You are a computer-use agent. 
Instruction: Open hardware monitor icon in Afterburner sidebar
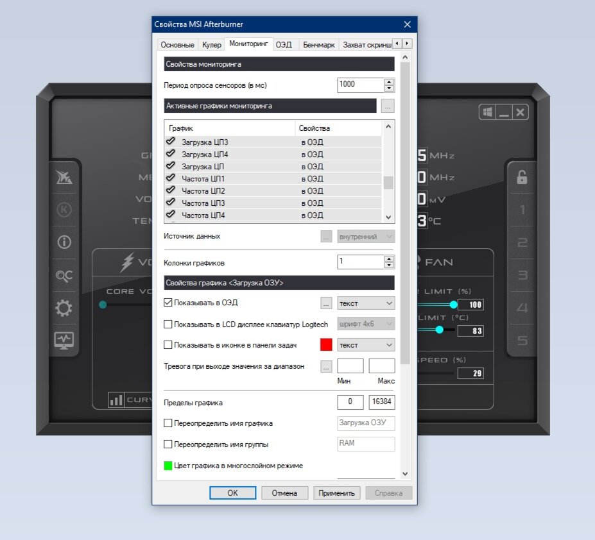tap(64, 341)
